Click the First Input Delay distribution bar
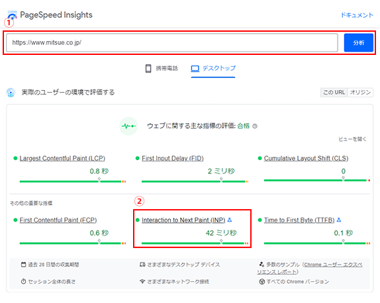Screen dimensions: 380x303 (195, 181)
